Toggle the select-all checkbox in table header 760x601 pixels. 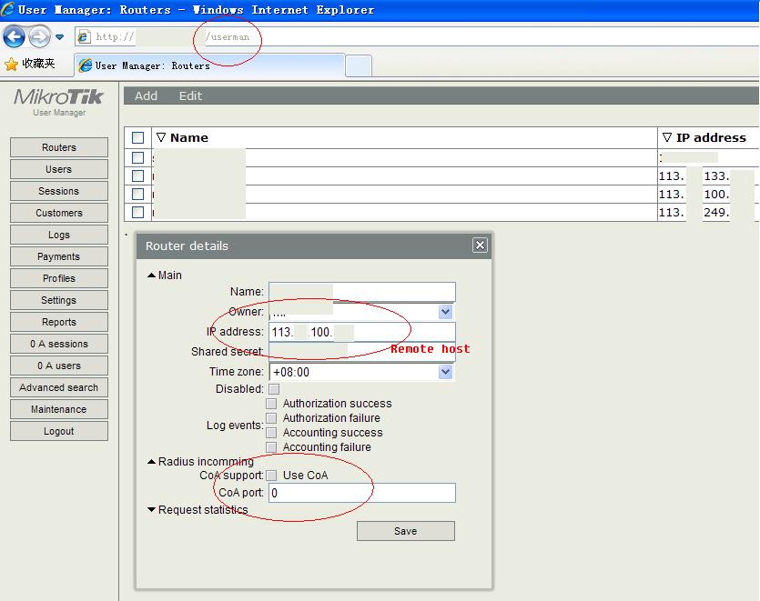[x=138, y=138]
